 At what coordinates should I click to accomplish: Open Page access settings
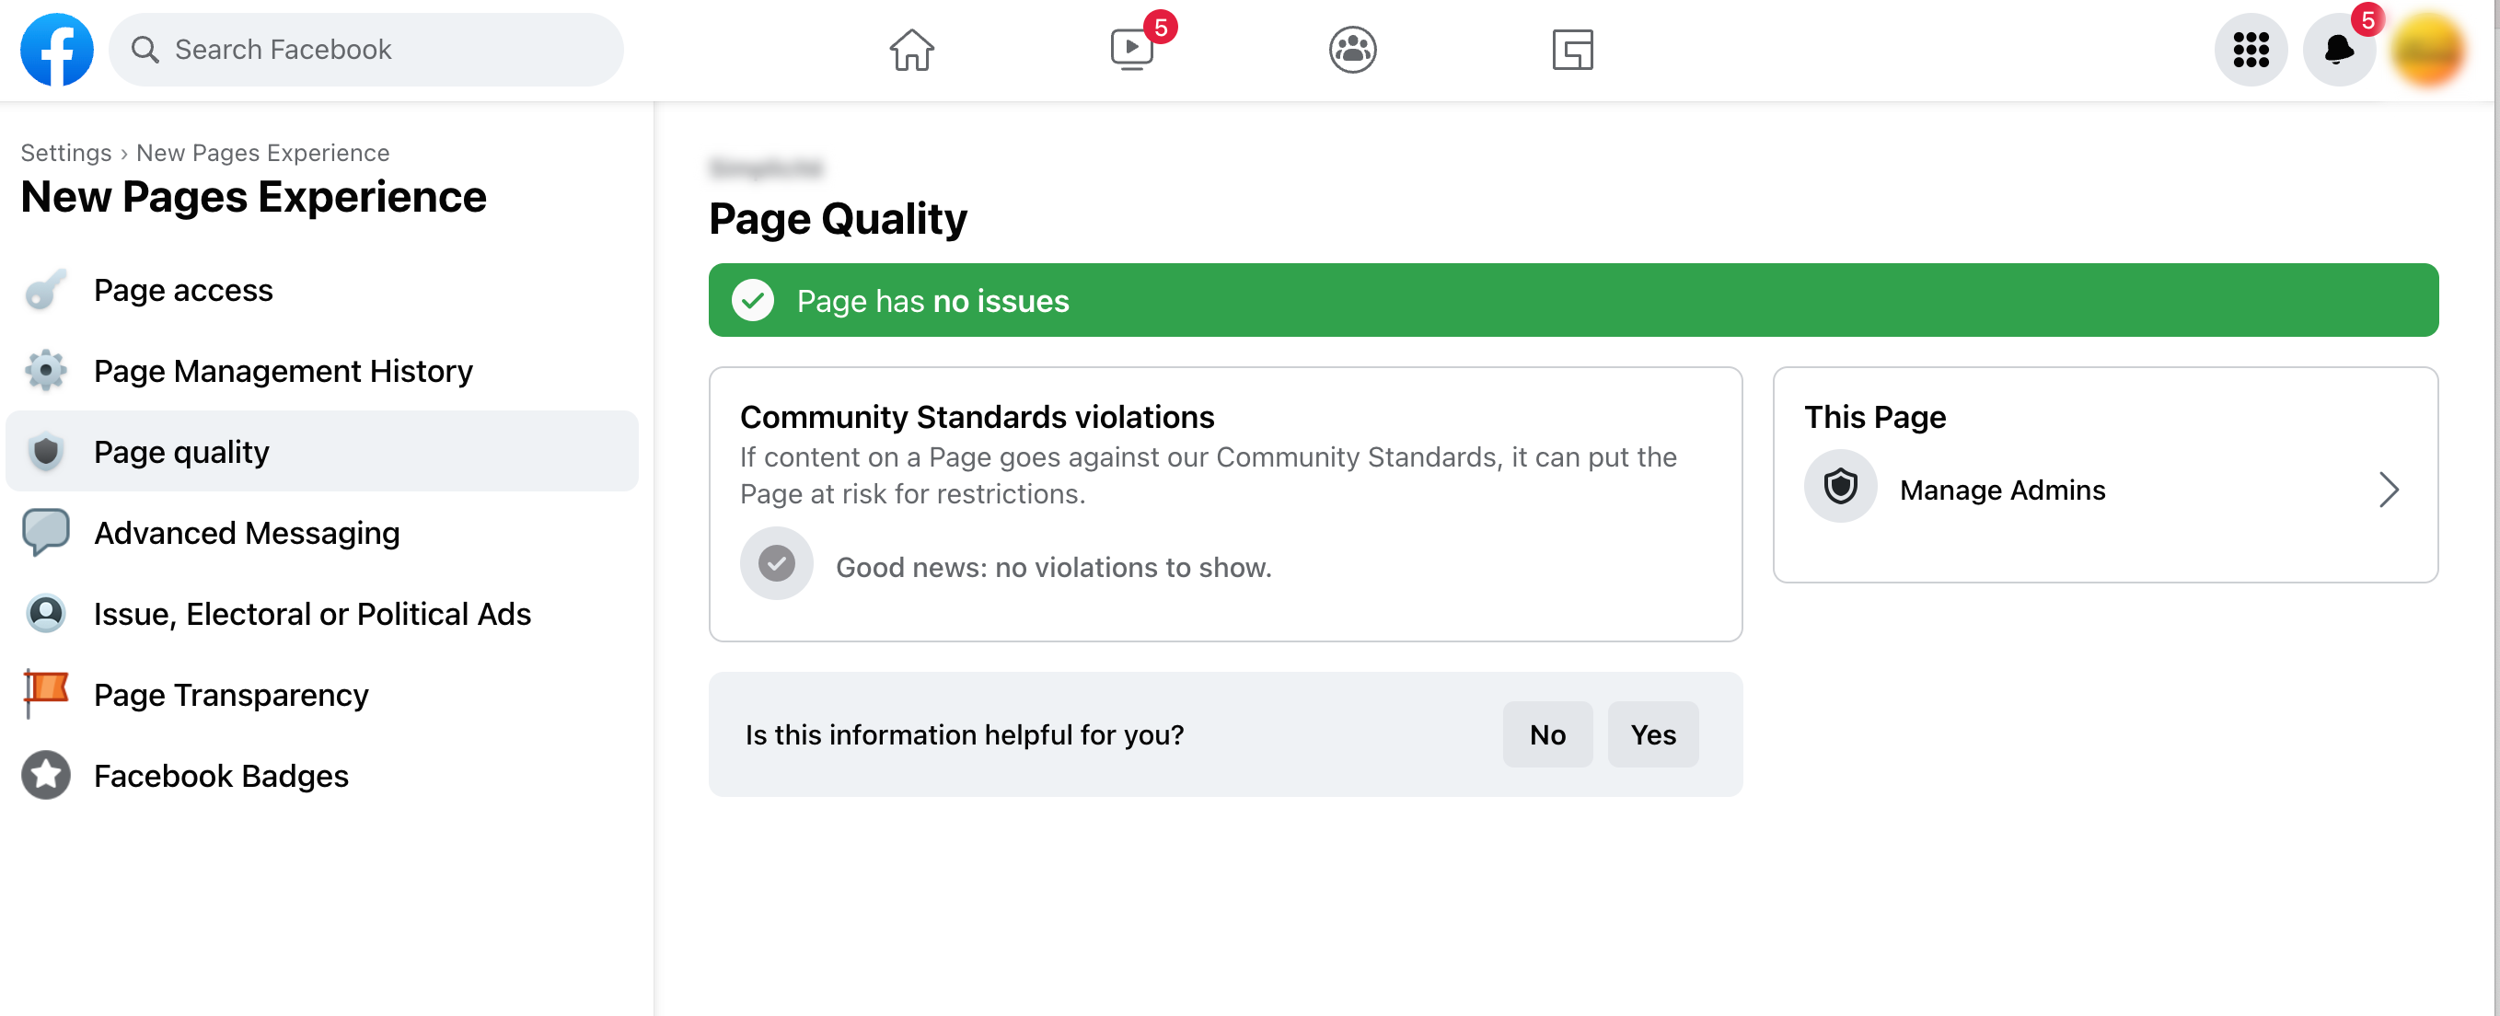(x=182, y=290)
